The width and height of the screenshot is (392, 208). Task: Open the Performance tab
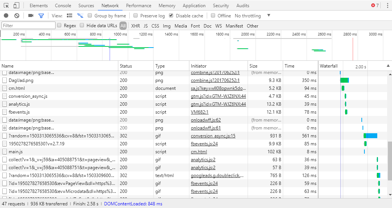(x=138, y=6)
